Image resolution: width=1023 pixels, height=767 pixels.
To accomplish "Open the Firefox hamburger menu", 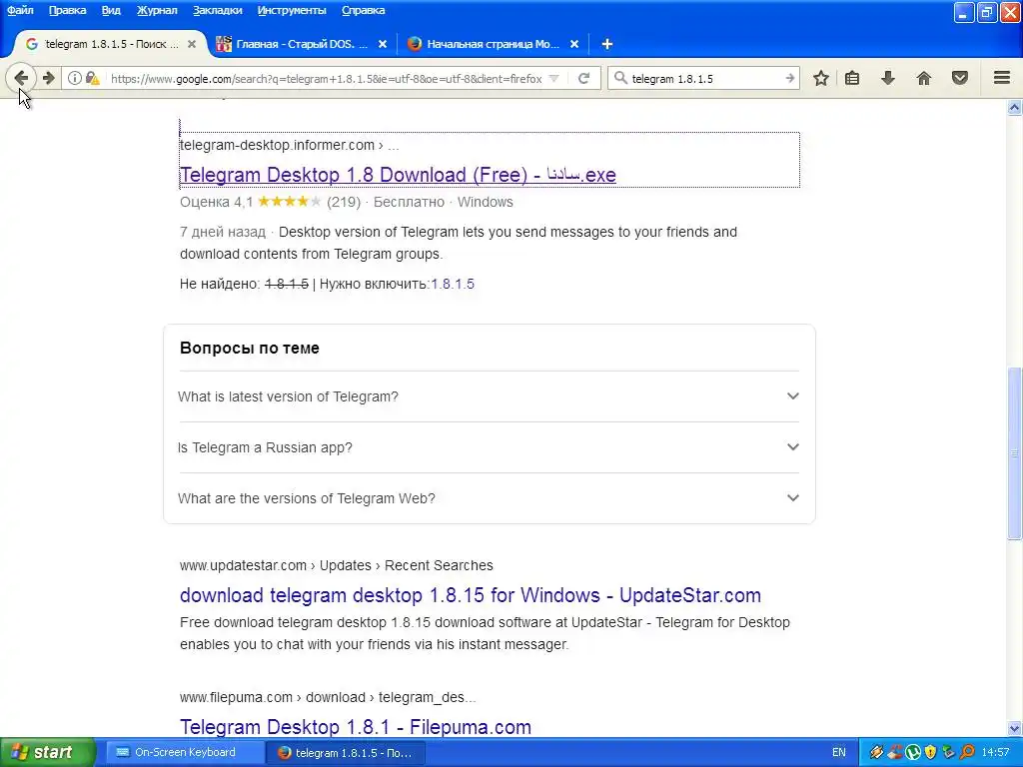I will coord(1002,78).
